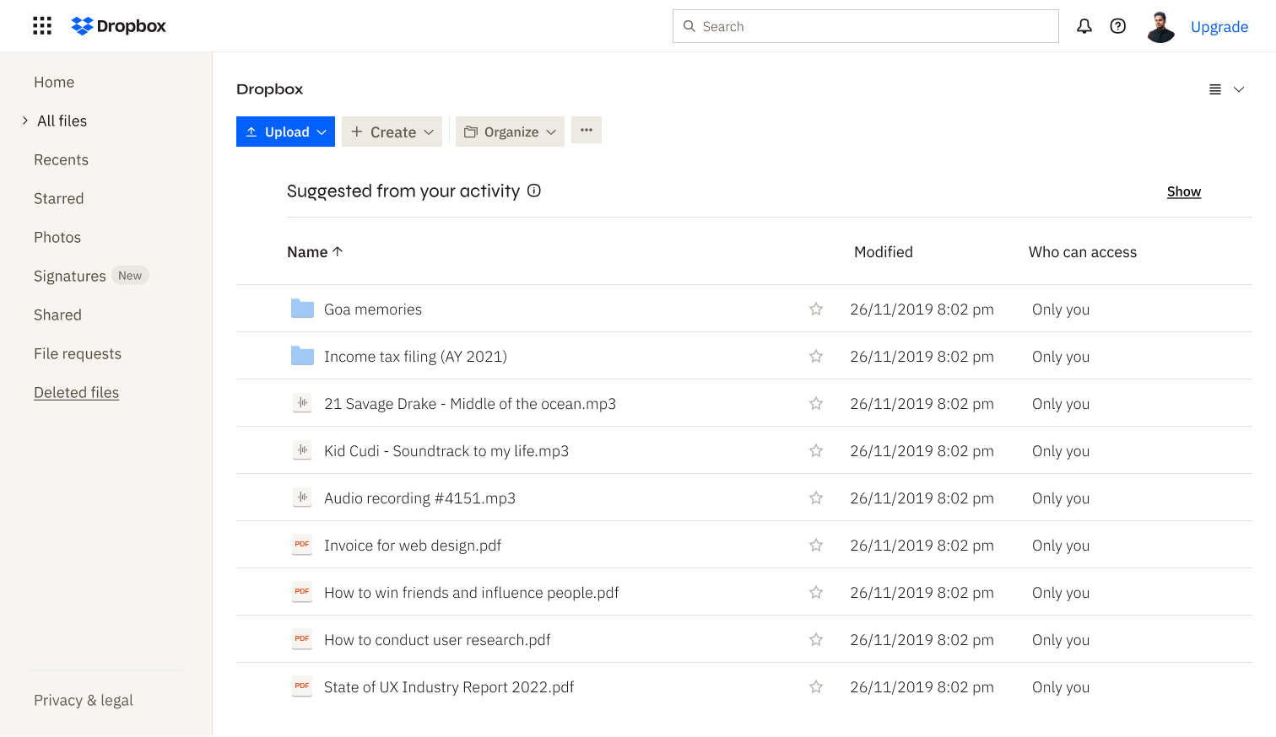Viewport: 1276px width, 737px height.
Task: Open Audio recording #4151.mp3 file name
Action: [419, 498]
